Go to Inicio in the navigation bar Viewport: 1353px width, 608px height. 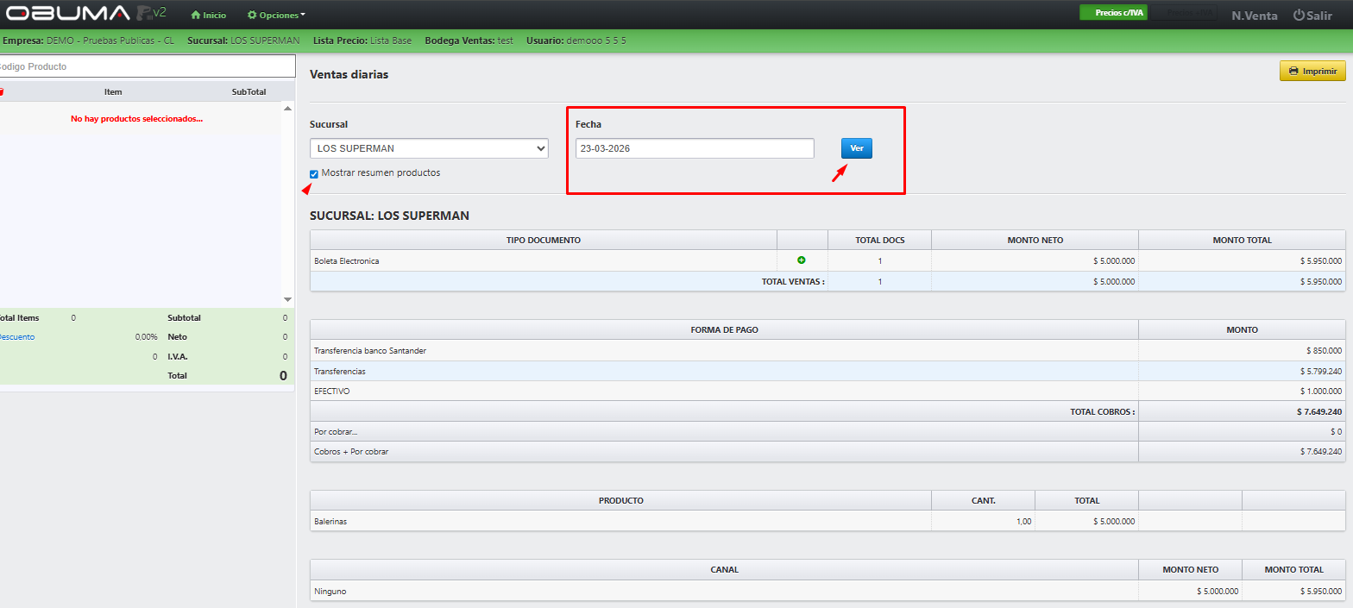(x=214, y=16)
